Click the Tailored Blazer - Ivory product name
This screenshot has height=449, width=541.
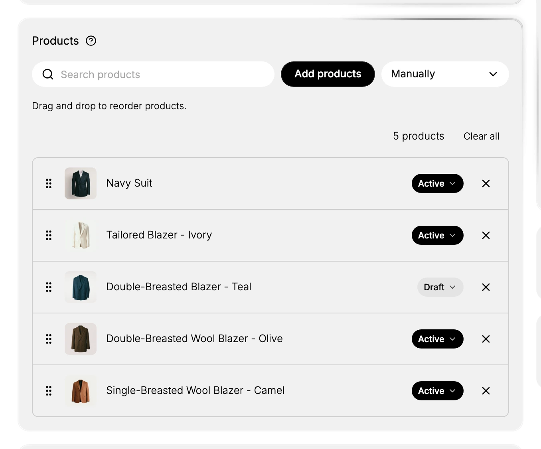tap(159, 235)
